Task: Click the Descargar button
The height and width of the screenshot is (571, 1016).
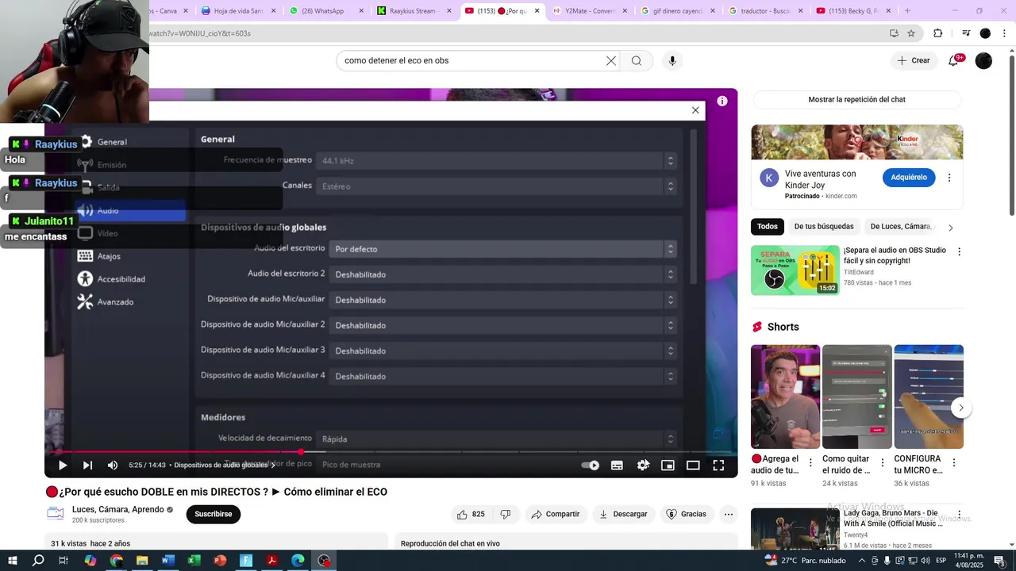Action: coord(623,514)
